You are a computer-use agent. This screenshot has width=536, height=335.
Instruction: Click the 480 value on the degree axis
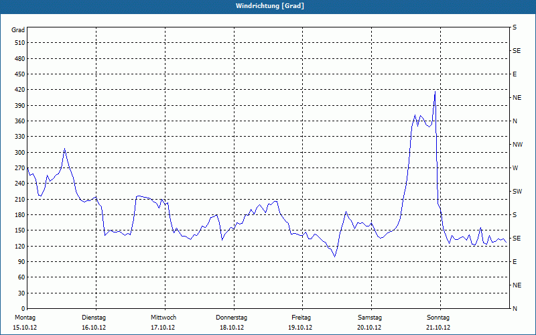20,59
